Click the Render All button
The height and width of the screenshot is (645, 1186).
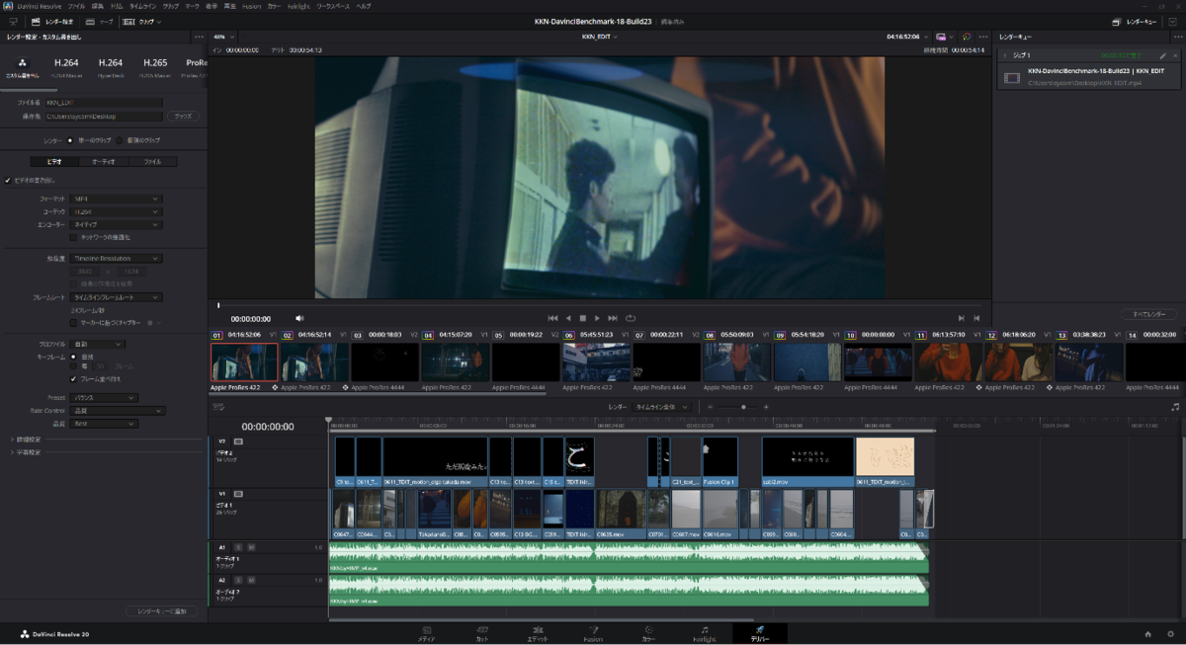[1149, 314]
